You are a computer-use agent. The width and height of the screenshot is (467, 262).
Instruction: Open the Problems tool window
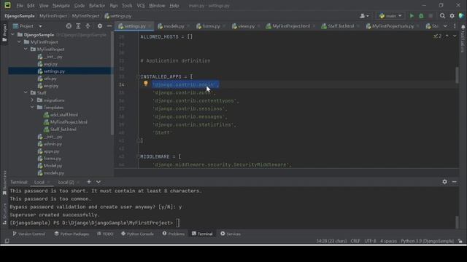point(174,234)
